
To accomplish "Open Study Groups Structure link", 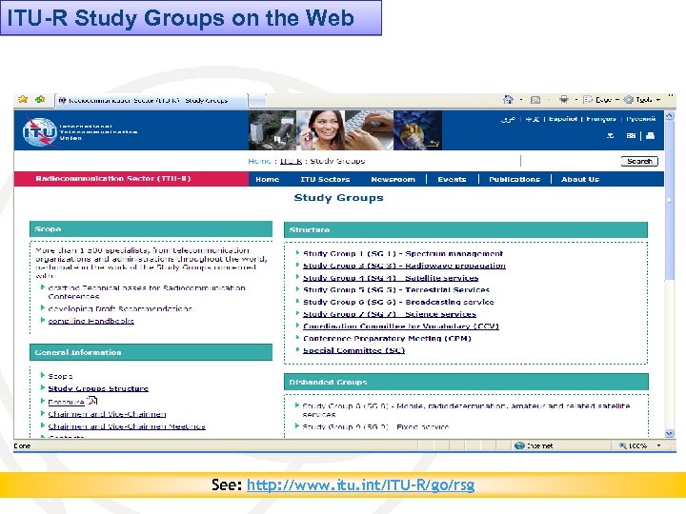I will point(98,388).
